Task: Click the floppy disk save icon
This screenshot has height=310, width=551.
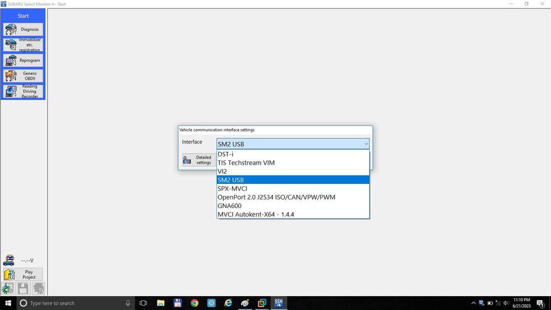Action: coord(23,289)
